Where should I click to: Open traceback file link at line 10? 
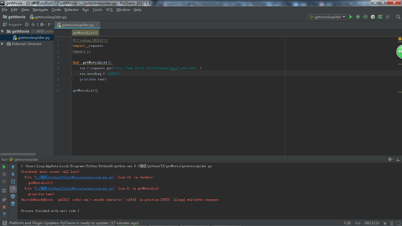coord(74,177)
